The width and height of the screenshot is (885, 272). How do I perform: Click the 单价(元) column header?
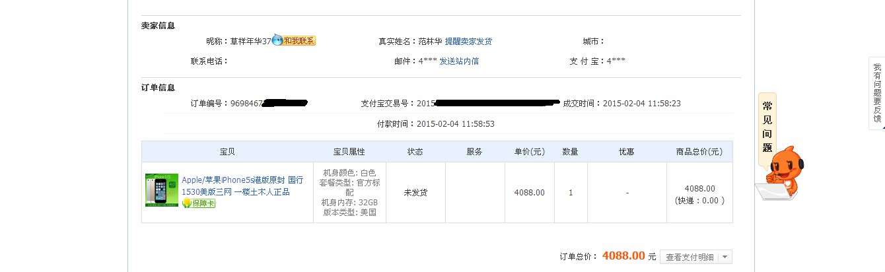529,152
